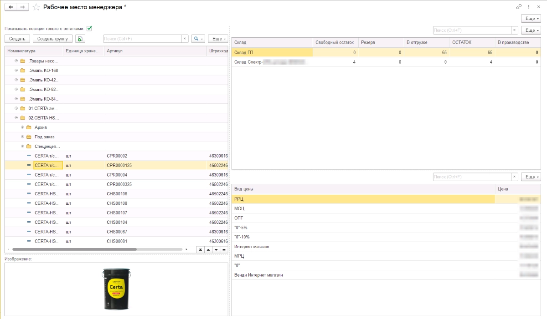Image resolution: width=547 pixels, height=319 pixels.
Task: Select the ОПТ price type row
Action: (x=386, y=218)
